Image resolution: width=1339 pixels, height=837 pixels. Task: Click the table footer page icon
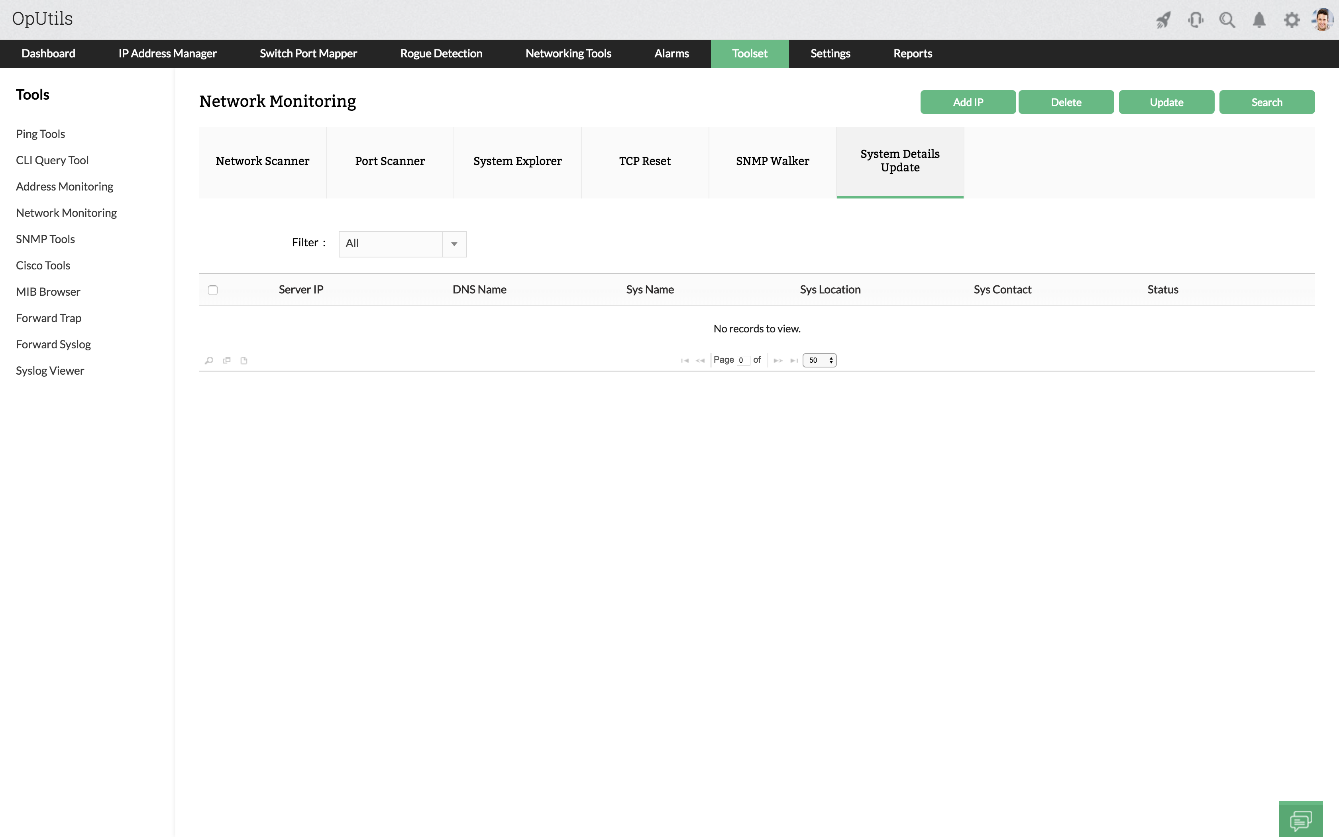click(x=244, y=360)
